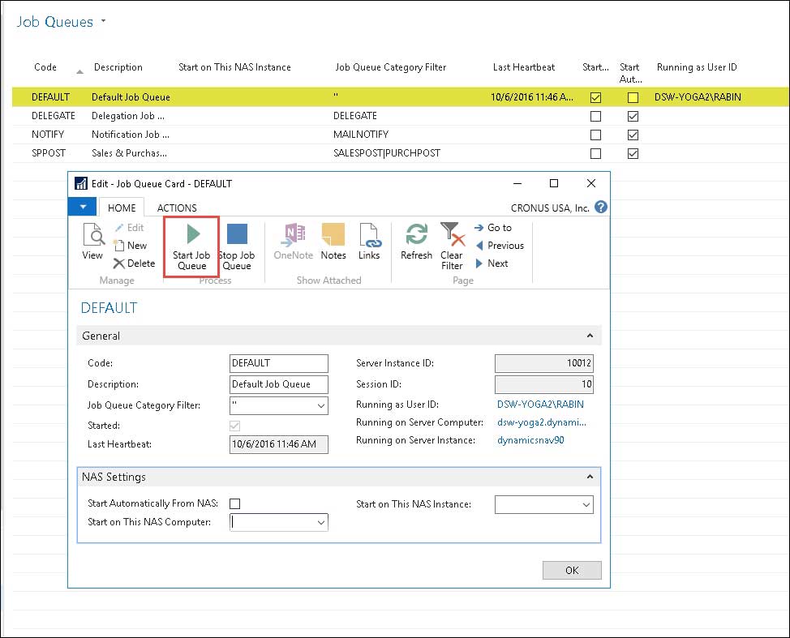Click into the Description text field

(279, 384)
